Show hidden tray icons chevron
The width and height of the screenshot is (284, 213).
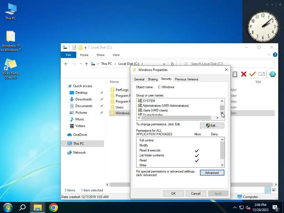pyautogui.click(x=235, y=207)
